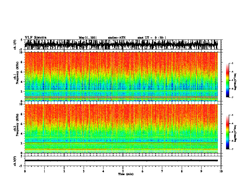249x192 pixels.
Task: Click the "Time (min)" axis label
Action: click(x=126, y=174)
